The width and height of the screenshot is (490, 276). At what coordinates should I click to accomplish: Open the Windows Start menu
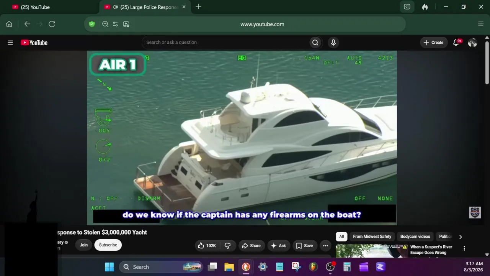pos(109,267)
